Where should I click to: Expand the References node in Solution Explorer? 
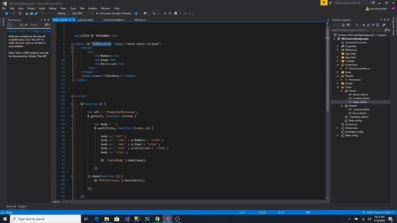337,50
